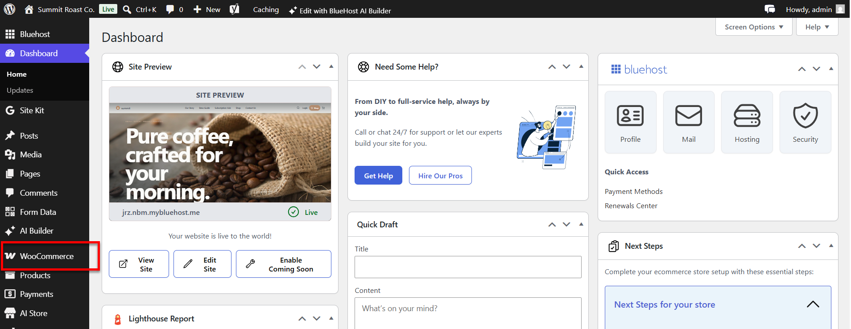The image size is (851, 329).
Task: Expand the Help dropdown
Action: (817, 27)
